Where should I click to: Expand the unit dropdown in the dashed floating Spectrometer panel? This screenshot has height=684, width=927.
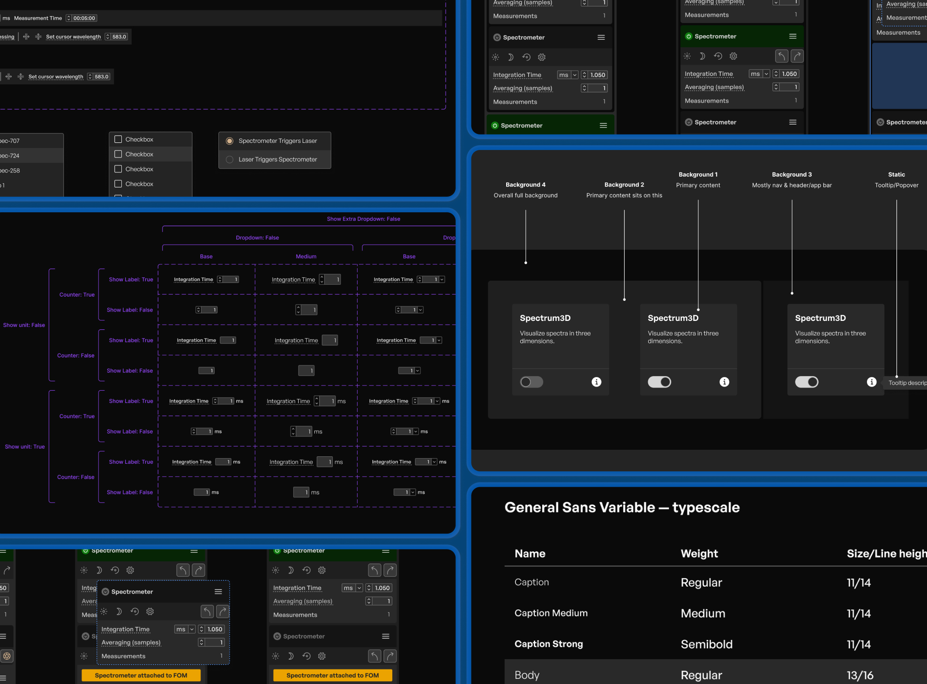[x=193, y=629]
